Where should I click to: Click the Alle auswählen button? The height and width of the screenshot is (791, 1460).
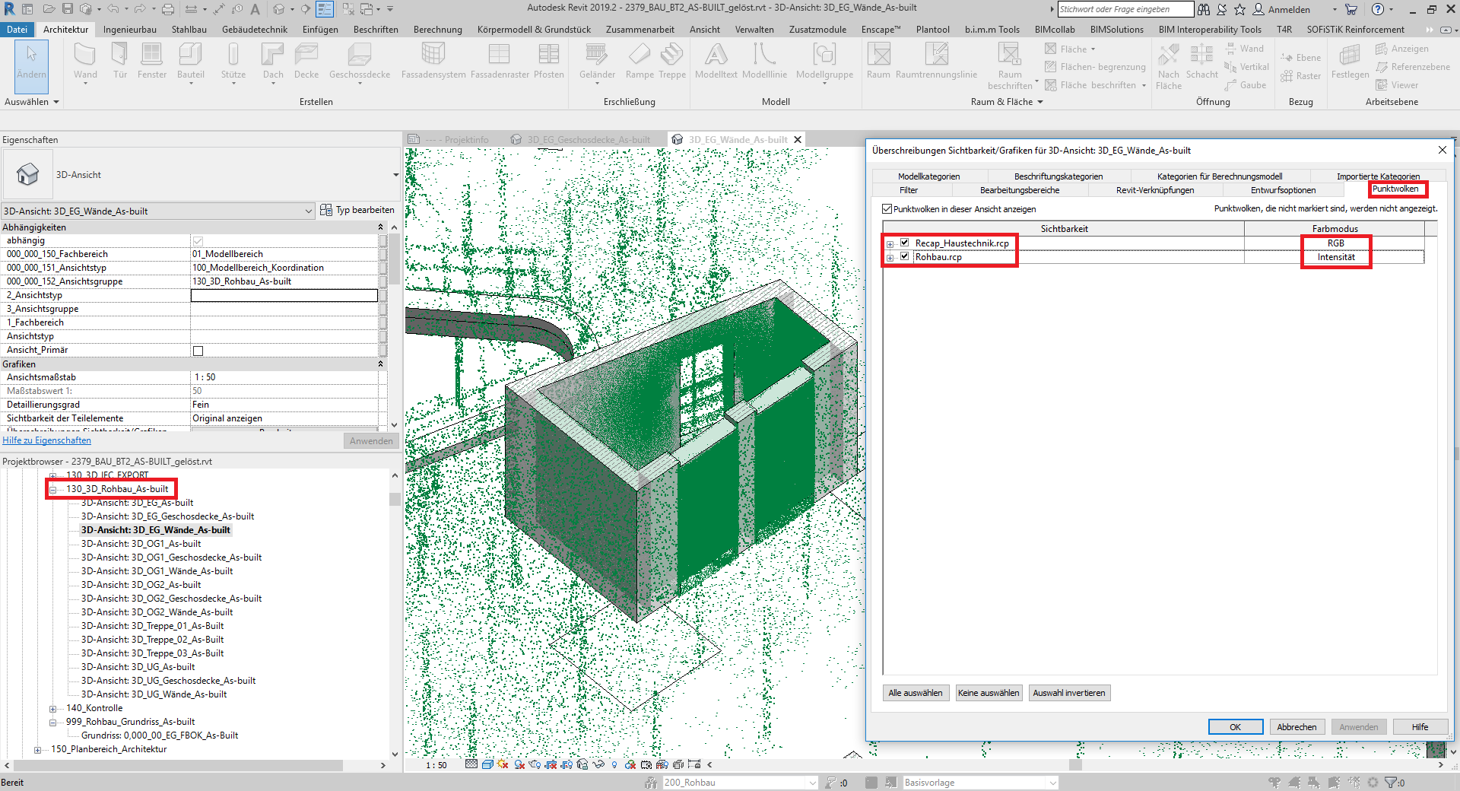tap(916, 693)
